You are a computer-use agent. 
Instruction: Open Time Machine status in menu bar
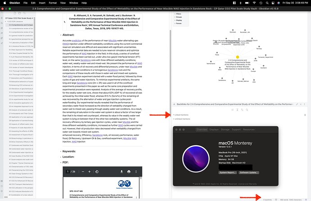pyautogui.click(x=261, y=3)
